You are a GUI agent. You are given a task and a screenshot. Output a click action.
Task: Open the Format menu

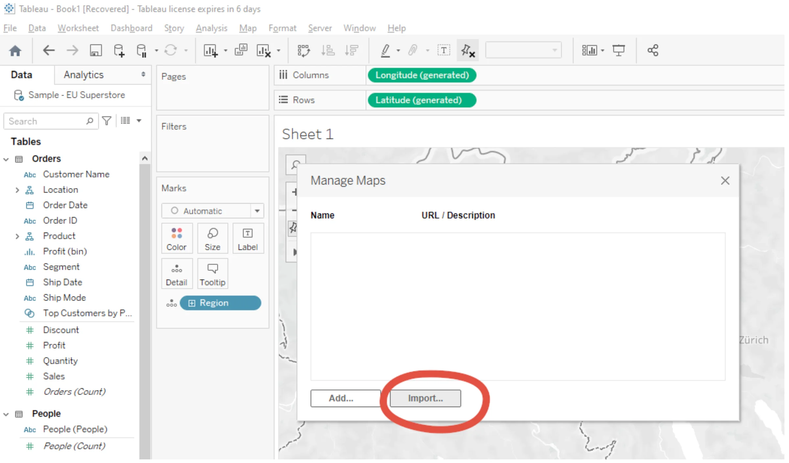click(282, 28)
